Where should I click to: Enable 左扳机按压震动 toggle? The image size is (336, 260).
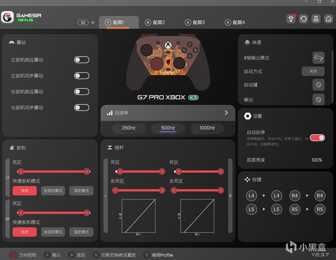pos(82,60)
